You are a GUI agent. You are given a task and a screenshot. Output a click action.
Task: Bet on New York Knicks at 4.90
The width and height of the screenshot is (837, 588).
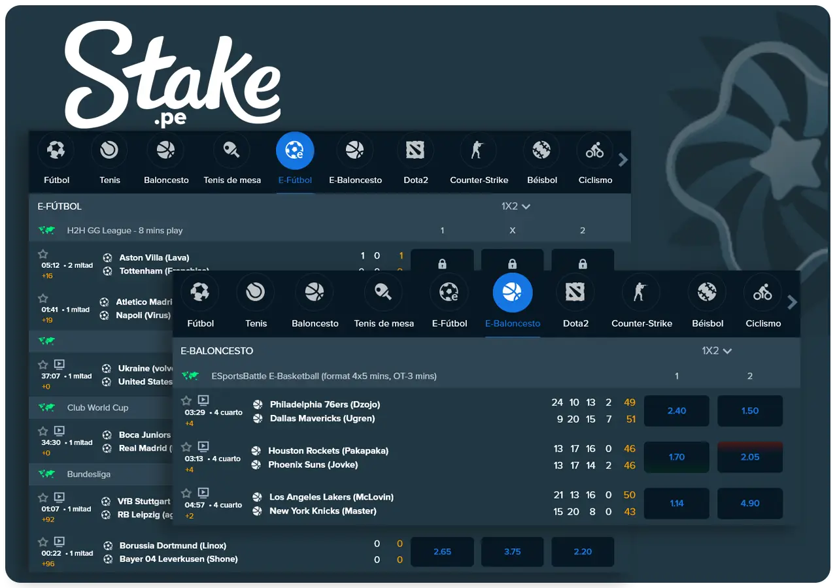pos(750,504)
